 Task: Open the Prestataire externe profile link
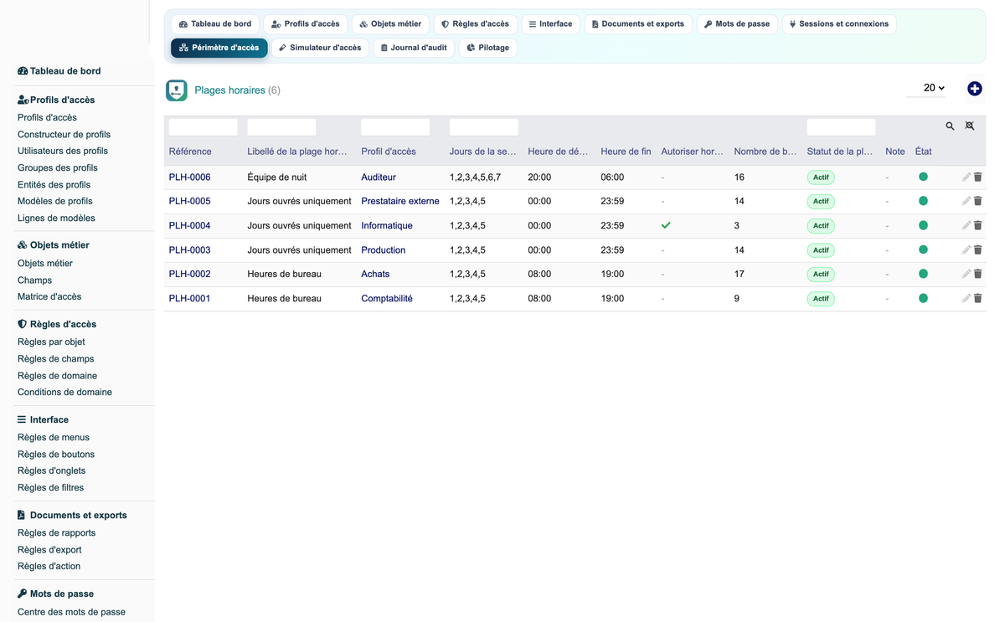pyautogui.click(x=400, y=201)
